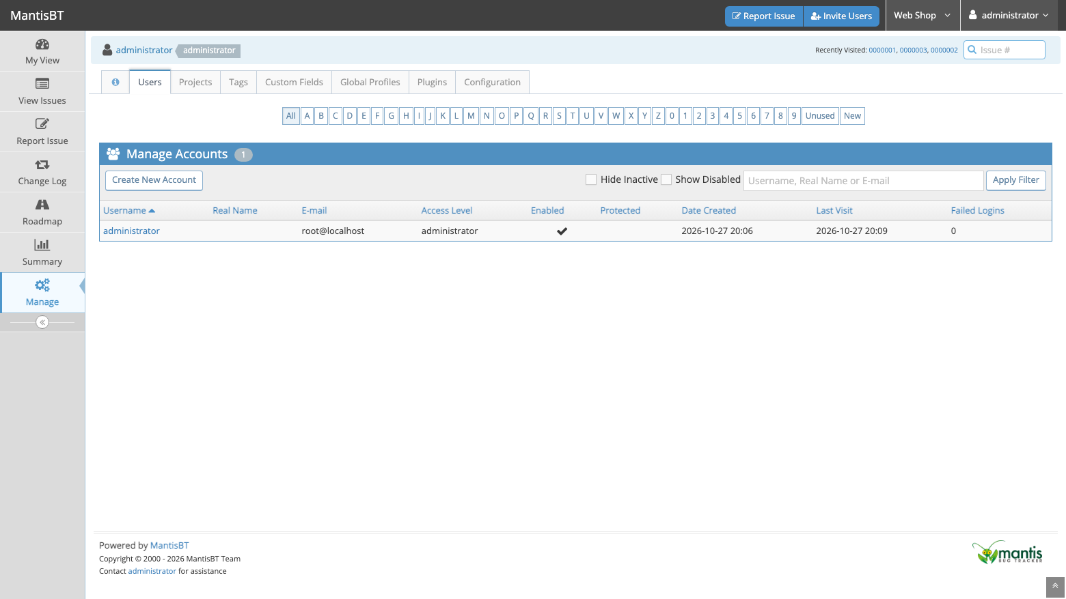Click Create New Account button

[154, 180]
